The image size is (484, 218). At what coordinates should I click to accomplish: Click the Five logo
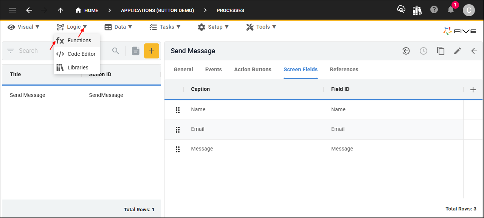(x=460, y=31)
